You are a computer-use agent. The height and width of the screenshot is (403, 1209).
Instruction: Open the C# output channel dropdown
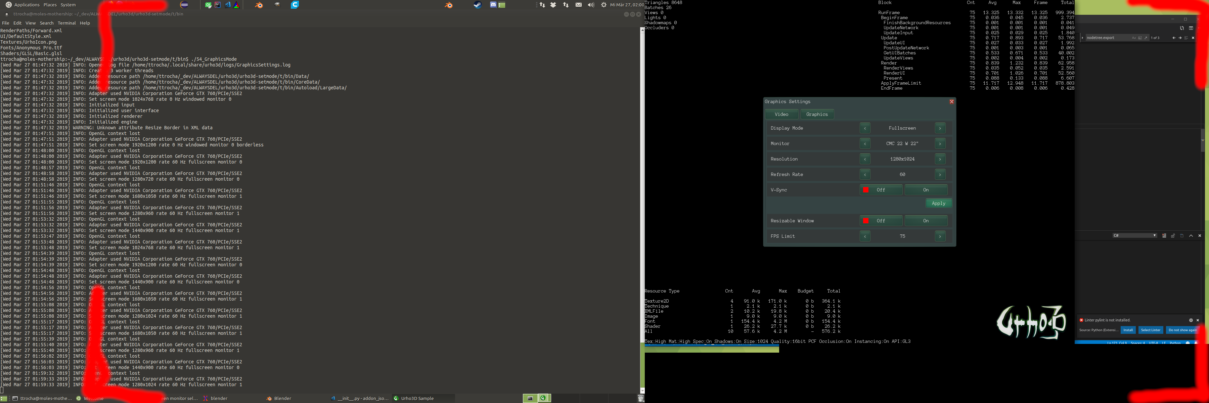tap(1135, 235)
